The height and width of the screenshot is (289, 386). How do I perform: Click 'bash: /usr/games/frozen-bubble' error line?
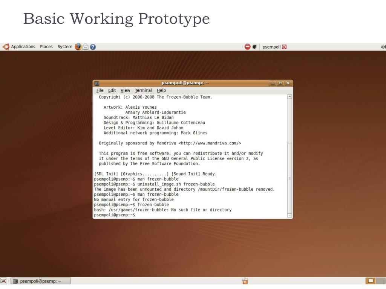click(163, 210)
